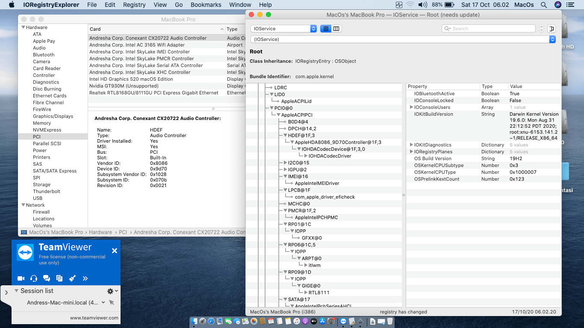584x328 pixels.
Task: Open the IORegistryExplorer application menu
Action: [51, 5]
